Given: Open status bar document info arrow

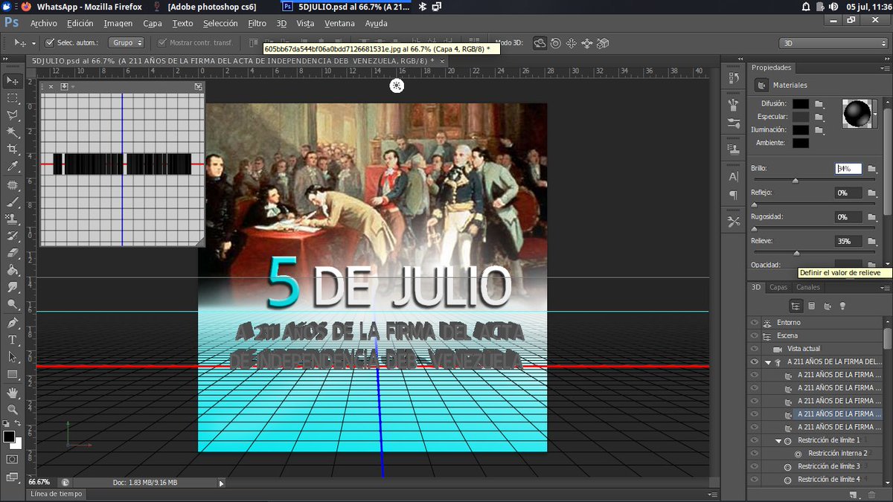Looking at the screenshot, I should click(x=220, y=483).
